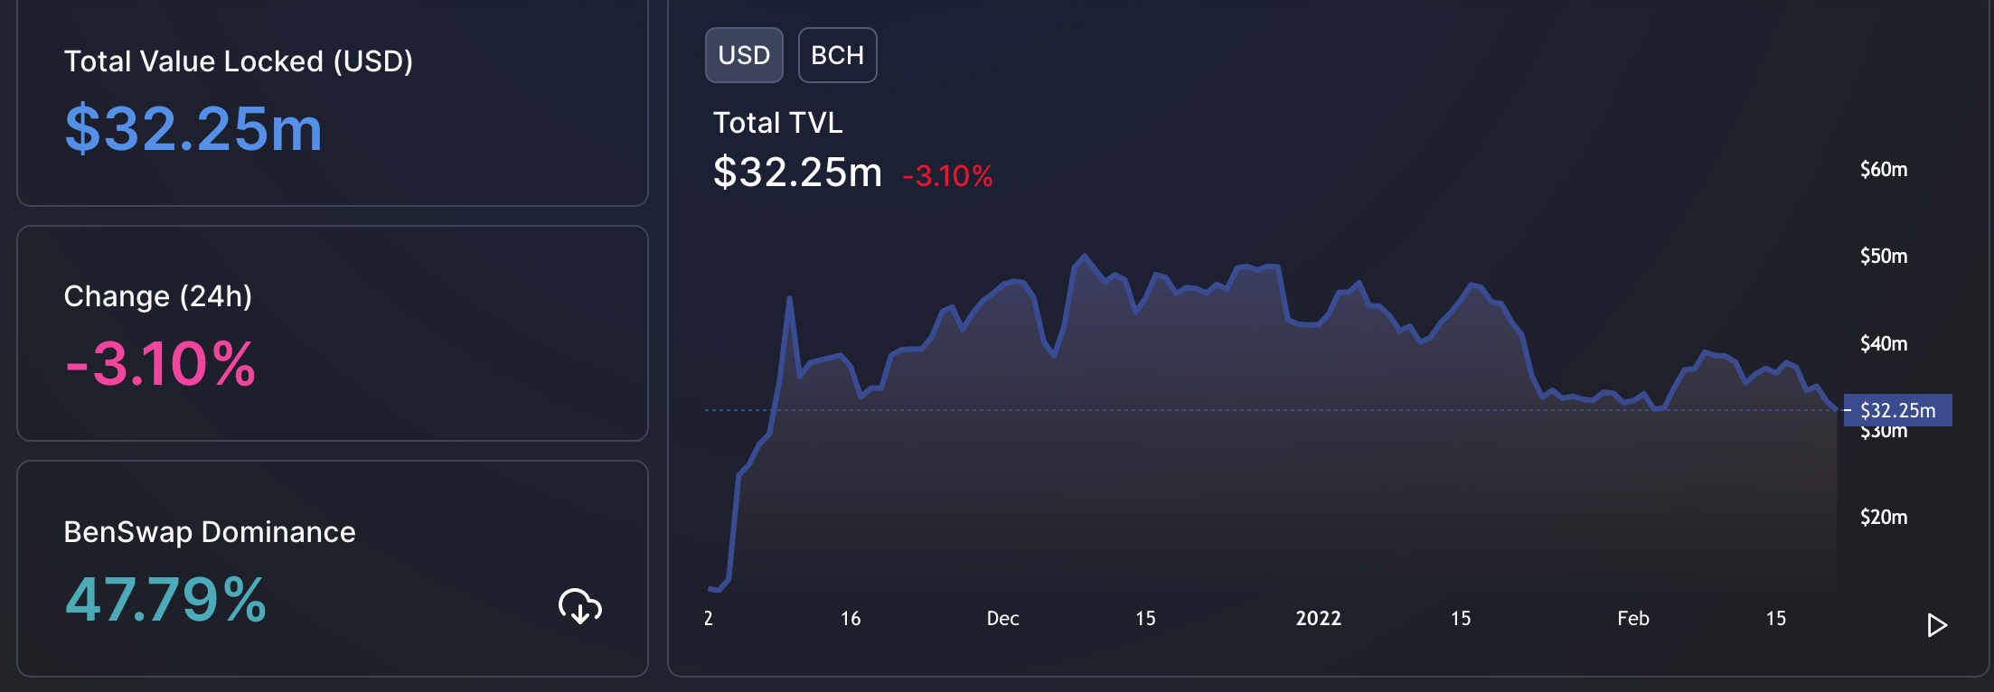Screen dimensions: 1994x692
Task: Click the "Feb" date label on the x-axis
Action: (x=1633, y=619)
